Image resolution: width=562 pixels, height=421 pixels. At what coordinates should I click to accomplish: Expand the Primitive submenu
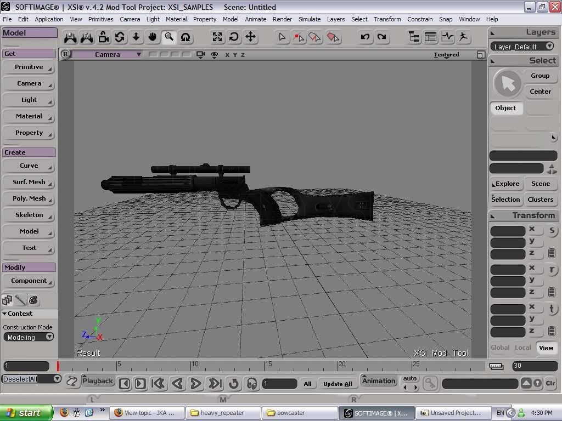point(29,67)
